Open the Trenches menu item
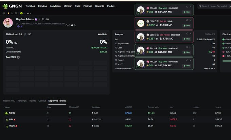The height and width of the screenshot is (140, 231). click(30, 6)
